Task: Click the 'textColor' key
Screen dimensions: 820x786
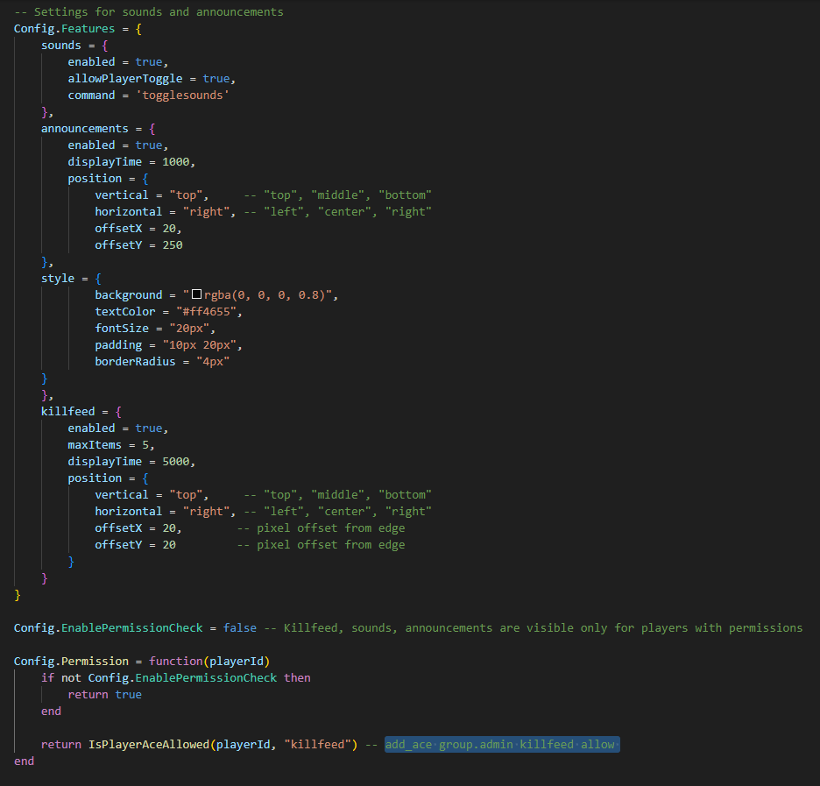Action: click(125, 312)
